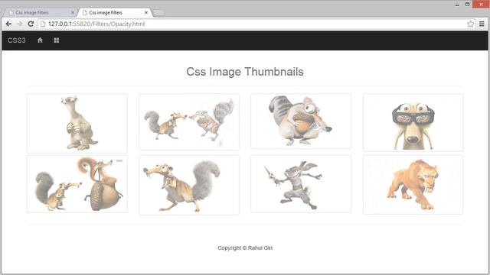Open the squirrels with giant acorn thumbnail

77,184
